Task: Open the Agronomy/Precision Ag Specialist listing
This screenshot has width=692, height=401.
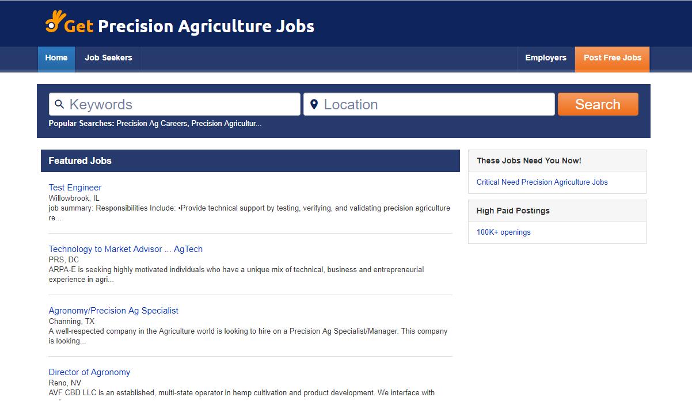Action: (x=113, y=311)
